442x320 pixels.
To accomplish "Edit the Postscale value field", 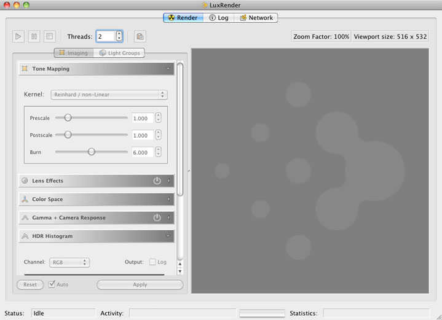I will [x=143, y=136].
